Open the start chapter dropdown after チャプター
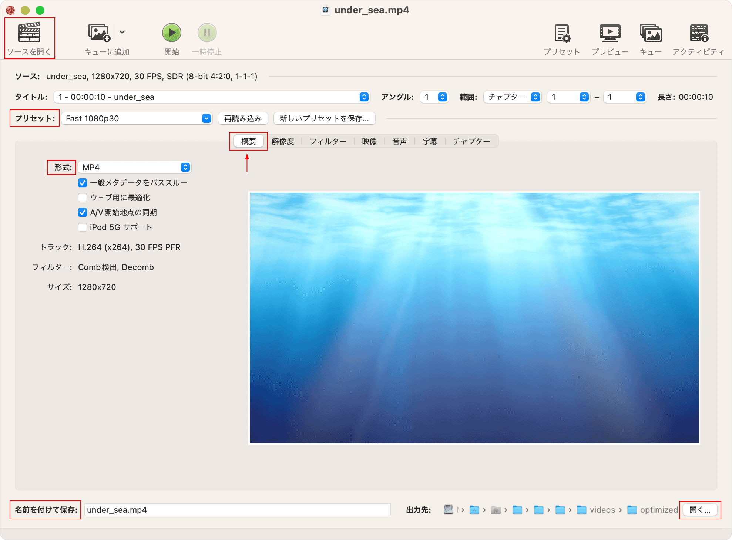 [569, 97]
